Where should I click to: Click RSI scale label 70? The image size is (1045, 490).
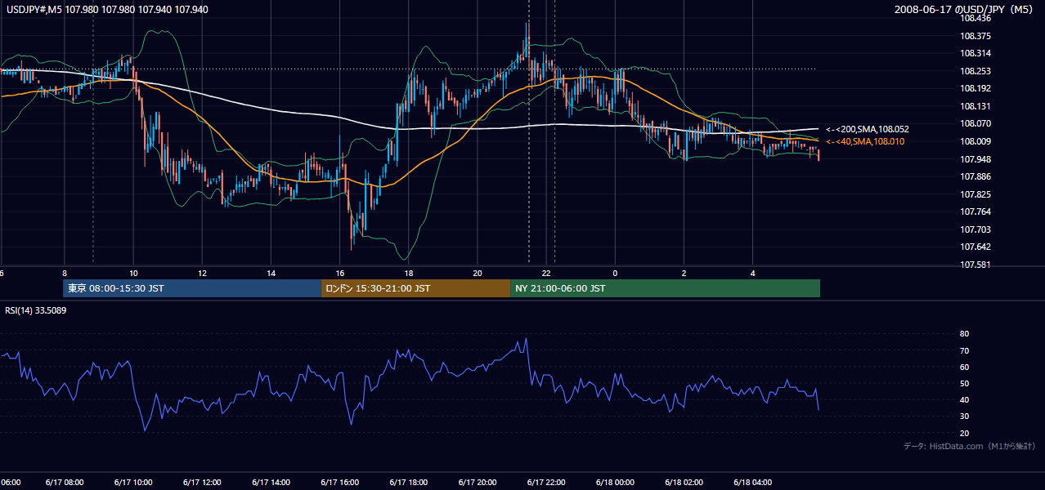coord(964,350)
